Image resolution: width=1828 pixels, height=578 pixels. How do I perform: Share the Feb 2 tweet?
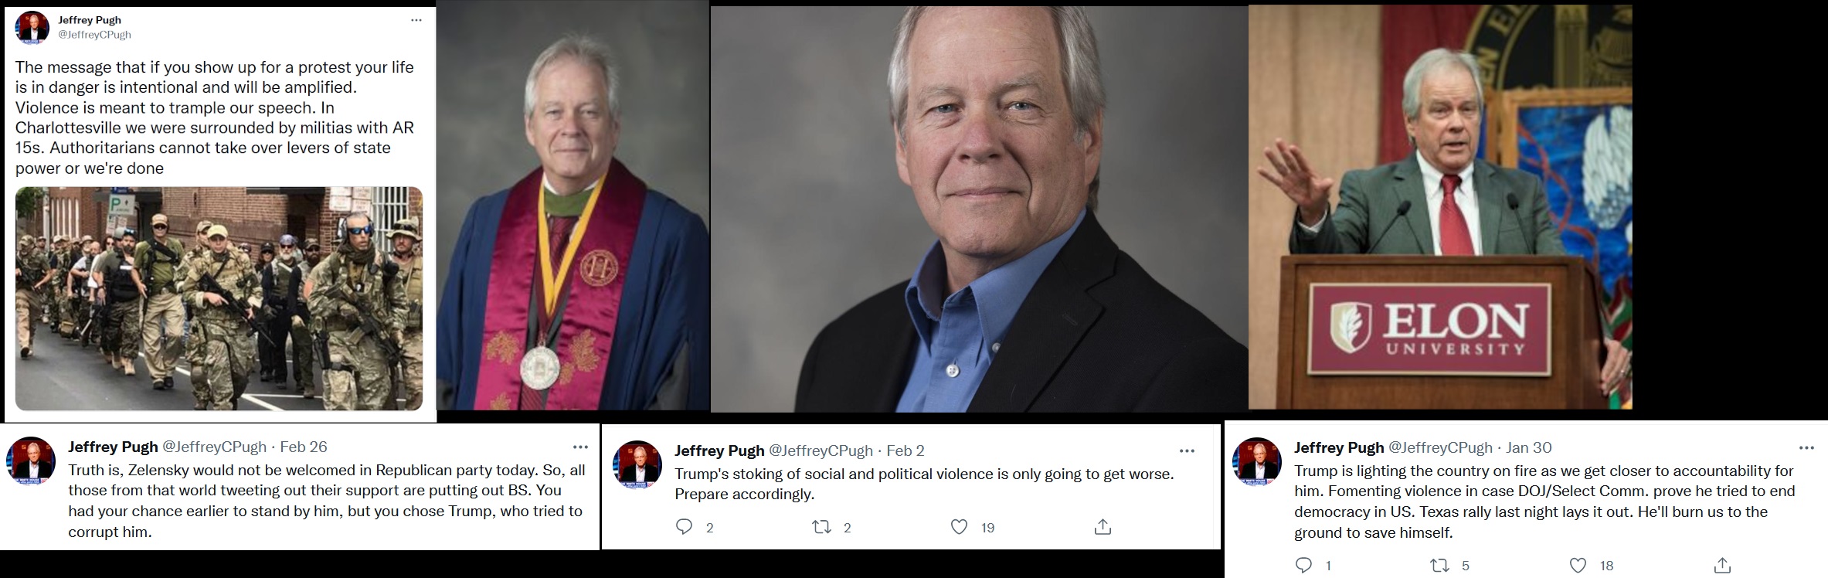pos(1103,527)
